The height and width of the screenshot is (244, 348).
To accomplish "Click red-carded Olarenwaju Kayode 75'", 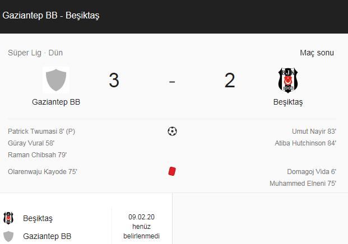I will [43, 172].
